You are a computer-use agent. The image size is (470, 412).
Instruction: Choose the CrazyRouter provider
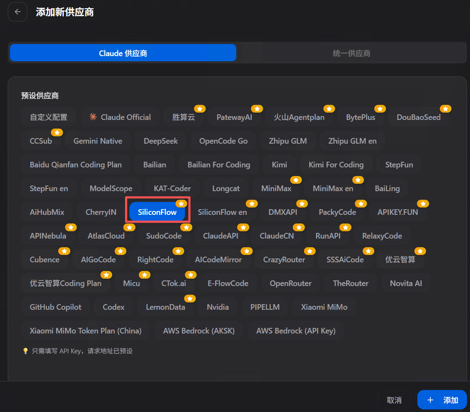pyautogui.click(x=284, y=259)
